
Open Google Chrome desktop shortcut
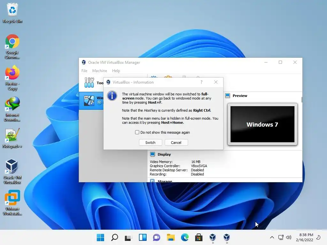pos(12,47)
